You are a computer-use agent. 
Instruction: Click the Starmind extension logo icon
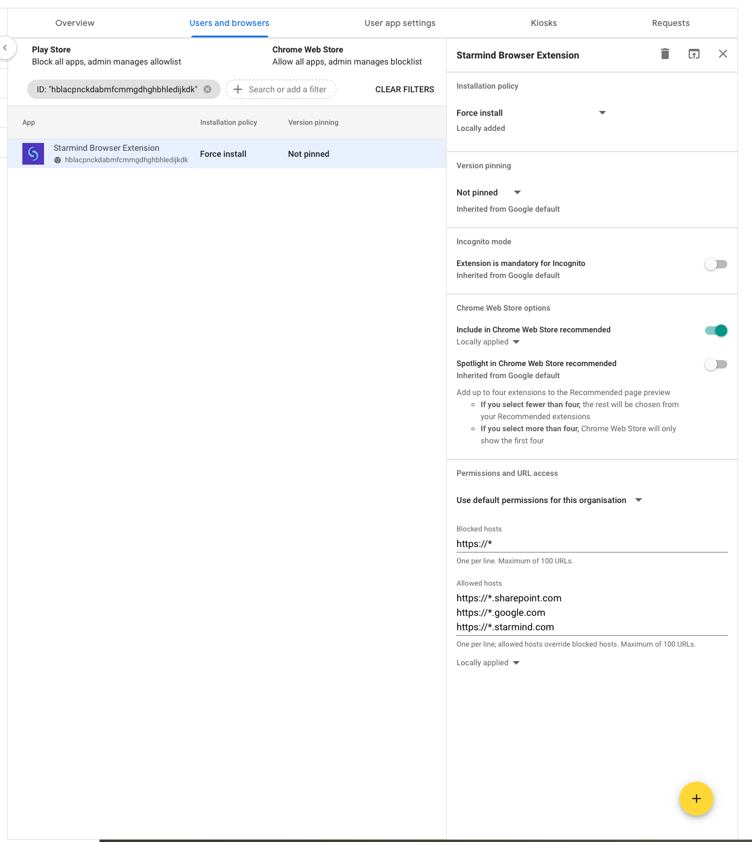(33, 154)
